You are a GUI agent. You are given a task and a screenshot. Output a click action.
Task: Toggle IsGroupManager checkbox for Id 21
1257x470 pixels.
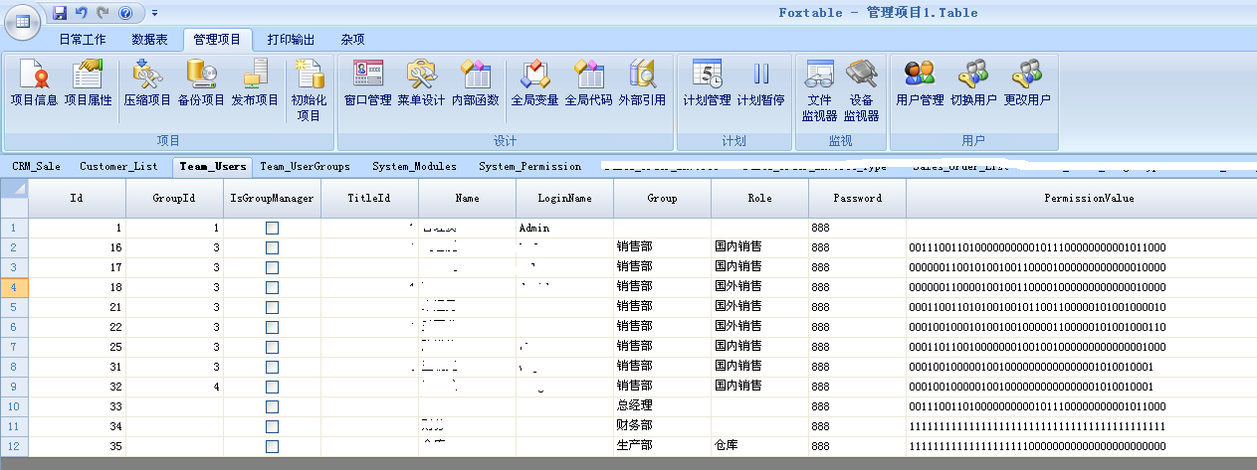tap(272, 307)
